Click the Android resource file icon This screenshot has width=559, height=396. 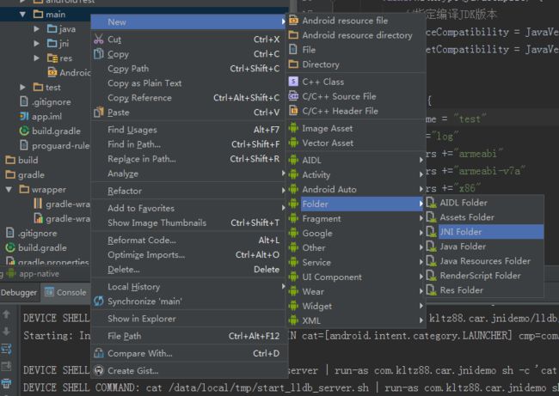pos(293,21)
